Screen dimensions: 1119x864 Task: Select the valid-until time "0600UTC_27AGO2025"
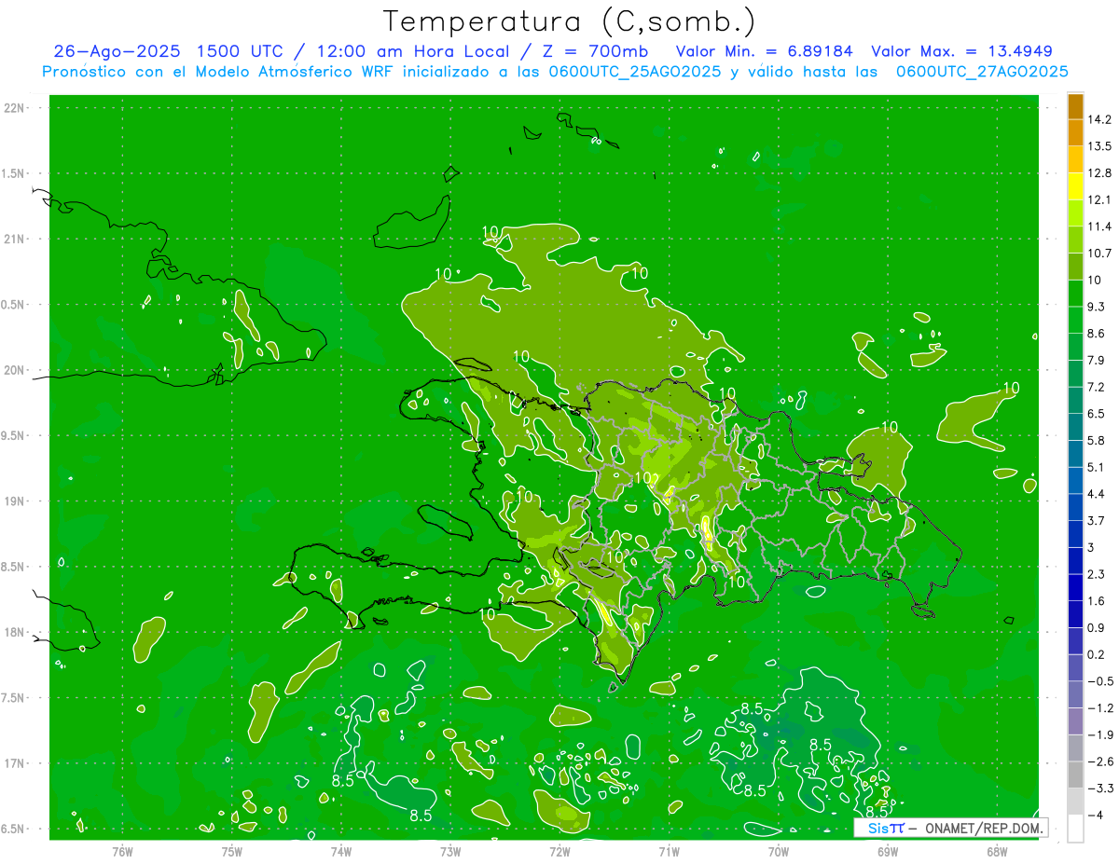pyautogui.click(x=982, y=72)
